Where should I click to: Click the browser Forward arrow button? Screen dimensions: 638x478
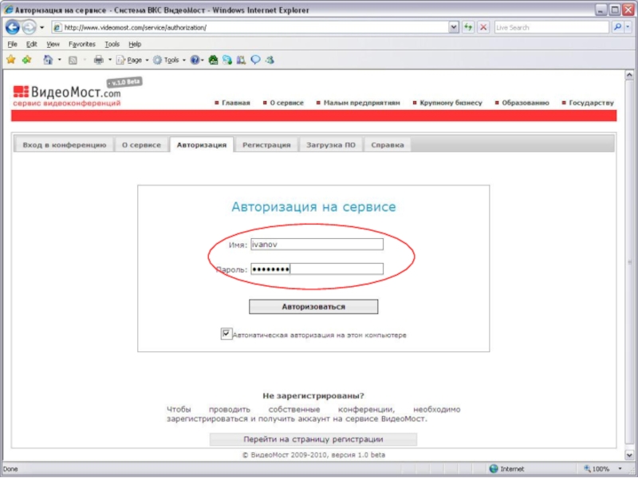coord(29,27)
